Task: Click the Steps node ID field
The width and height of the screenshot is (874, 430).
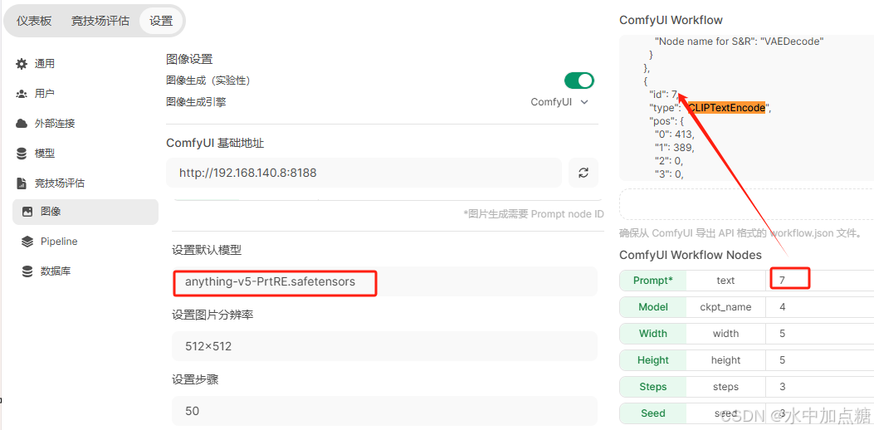Action: (x=819, y=387)
